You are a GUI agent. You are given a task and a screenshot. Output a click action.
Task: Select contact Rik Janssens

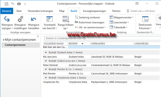click(x=50, y=57)
